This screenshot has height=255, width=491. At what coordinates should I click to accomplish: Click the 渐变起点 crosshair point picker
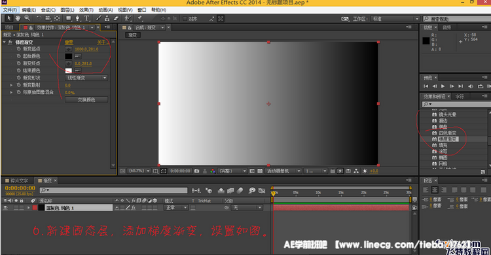click(x=69, y=49)
